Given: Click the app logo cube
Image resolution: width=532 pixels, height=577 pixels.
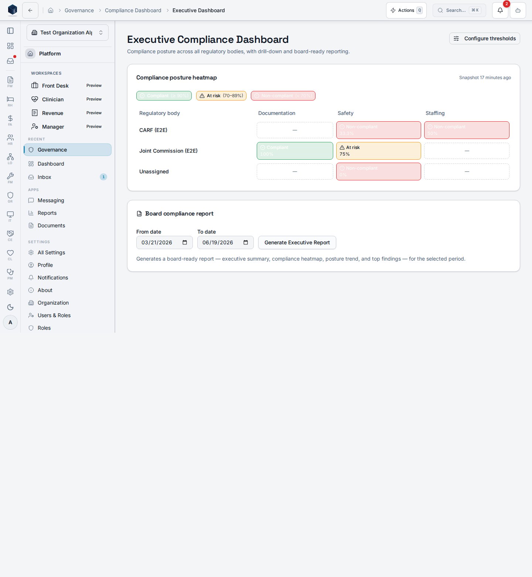Looking at the screenshot, I should [x=13, y=10].
